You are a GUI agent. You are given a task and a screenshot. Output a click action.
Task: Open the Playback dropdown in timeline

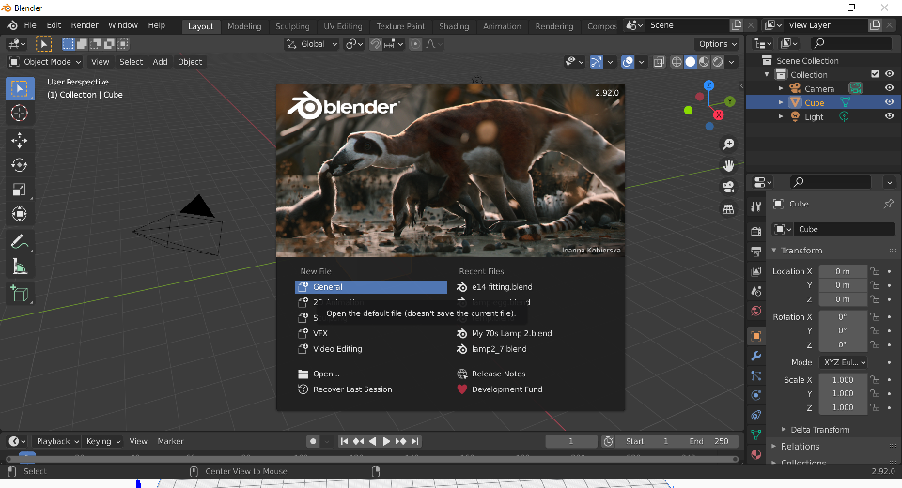pyautogui.click(x=55, y=441)
